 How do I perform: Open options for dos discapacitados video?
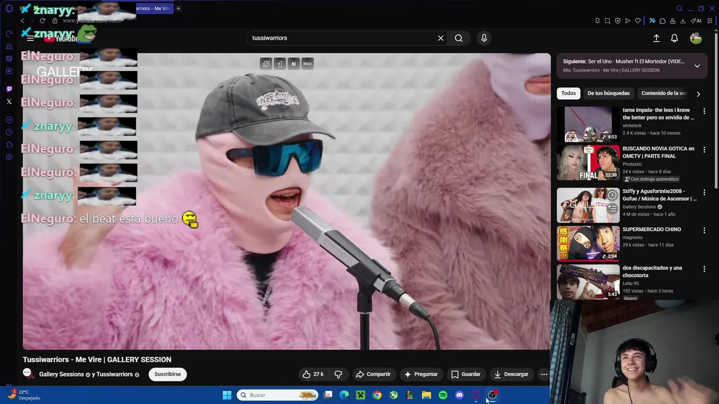(704, 269)
